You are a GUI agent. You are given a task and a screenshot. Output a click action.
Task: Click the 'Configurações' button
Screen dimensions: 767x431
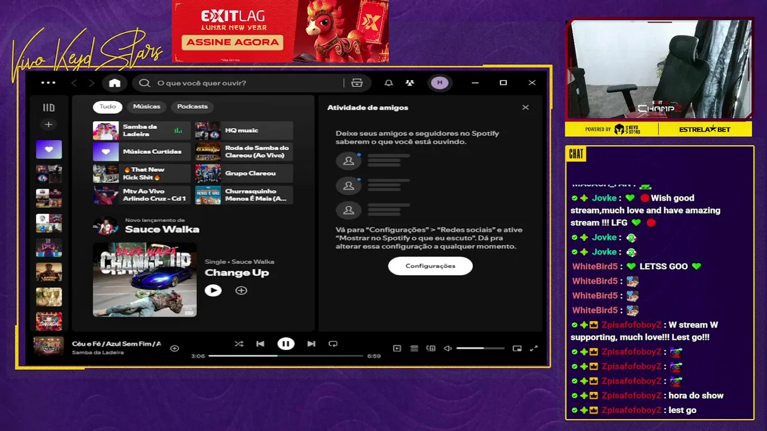pyautogui.click(x=430, y=266)
